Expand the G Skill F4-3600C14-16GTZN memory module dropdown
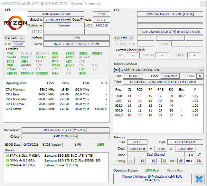The image size is (207, 186). [x=158, y=70]
